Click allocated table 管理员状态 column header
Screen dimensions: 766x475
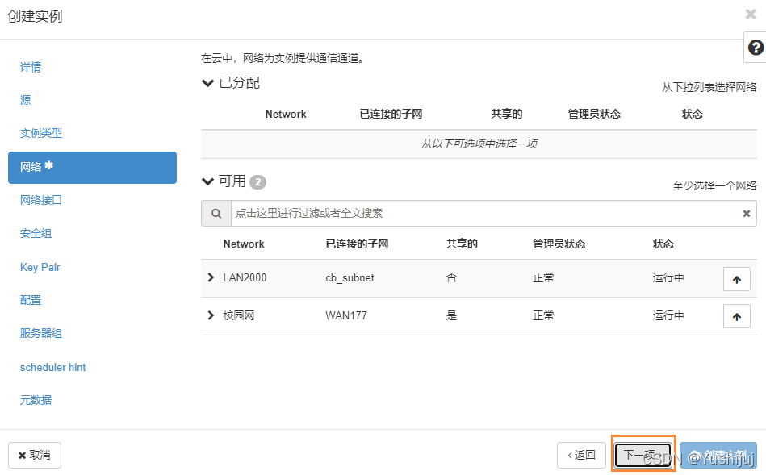coord(594,114)
